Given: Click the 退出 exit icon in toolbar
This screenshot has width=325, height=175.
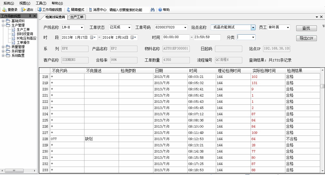Looking at the screenshot, I should (x=24, y=10).
